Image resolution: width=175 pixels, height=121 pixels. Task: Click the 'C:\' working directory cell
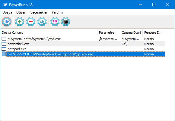point(124,44)
